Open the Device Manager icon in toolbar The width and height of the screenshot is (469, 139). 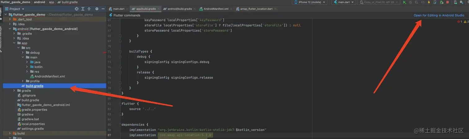pyautogui.click(x=455, y=2)
